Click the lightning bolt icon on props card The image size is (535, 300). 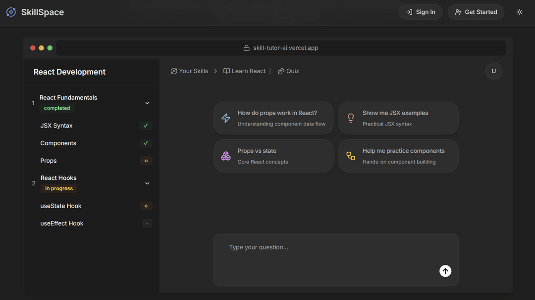226,118
